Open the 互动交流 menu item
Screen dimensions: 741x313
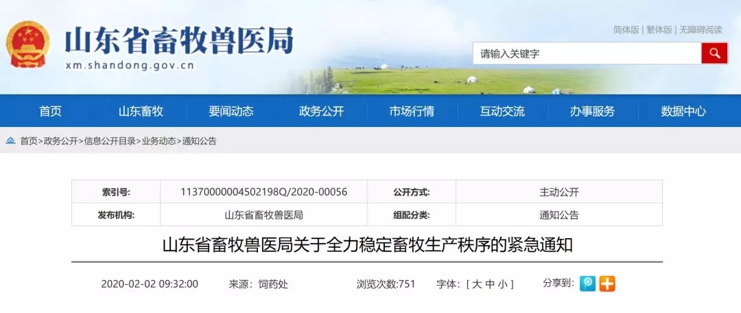pyautogui.click(x=502, y=112)
